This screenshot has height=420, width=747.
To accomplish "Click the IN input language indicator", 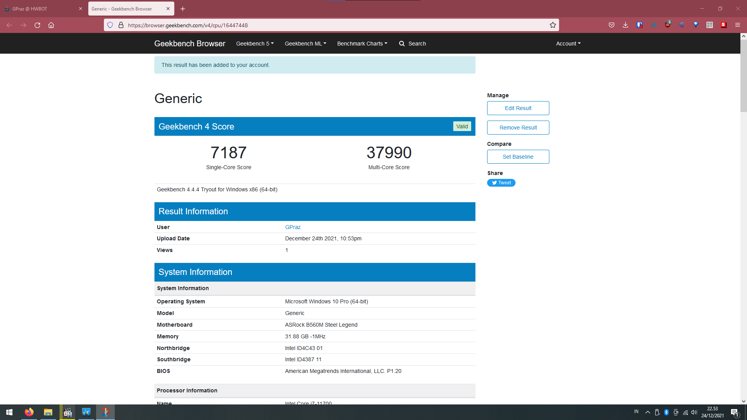I will tap(637, 411).
